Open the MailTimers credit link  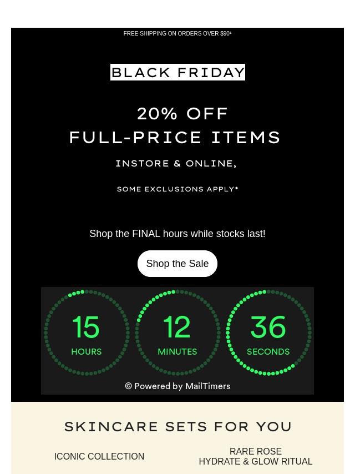207,386
